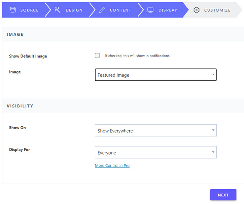Open the Display For dropdown
The height and width of the screenshot is (204, 244).
coord(155,152)
